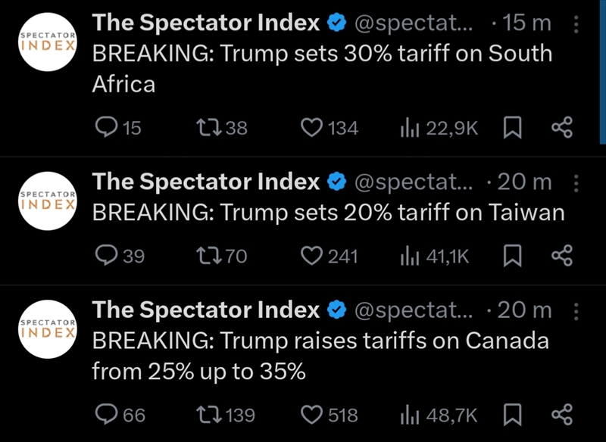Retweet the South Africa tariff post
Screen dimensions: 606x442
point(207,128)
